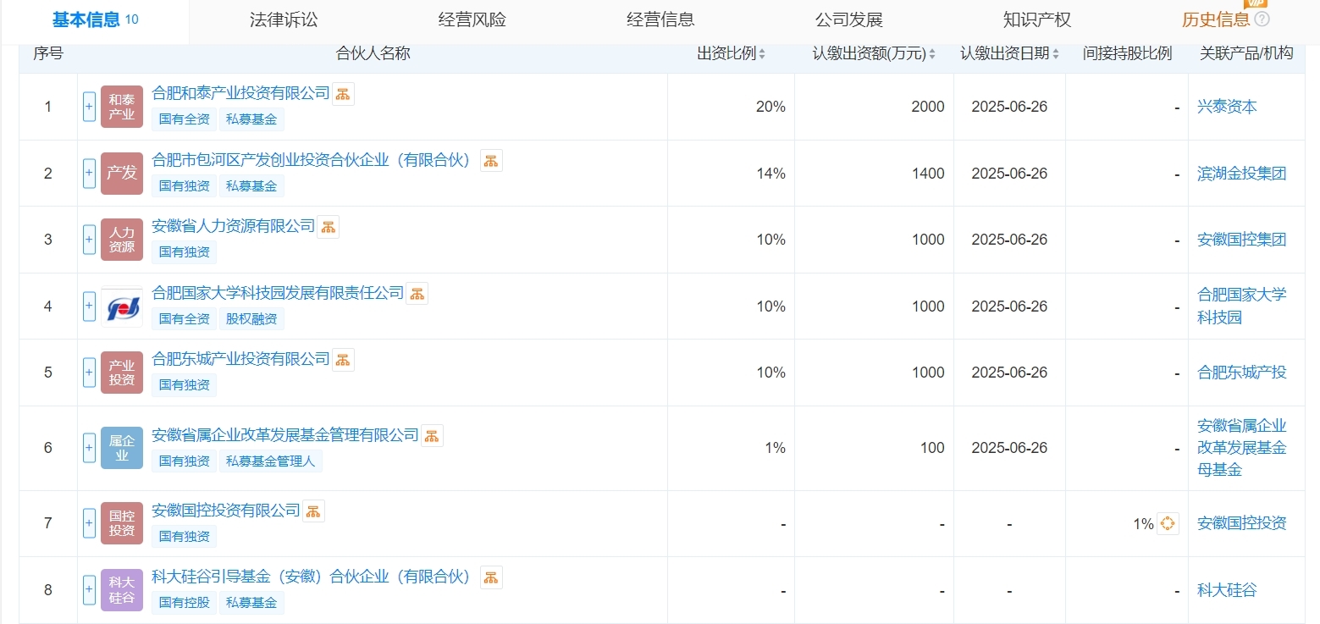Open 合肥东城产业投资有限公司 link
The width and height of the screenshot is (1320, 624).
(x=240, y=359)
